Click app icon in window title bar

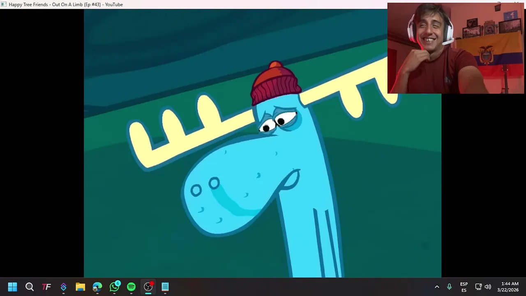pyautogui.click(x=4, y=5)
